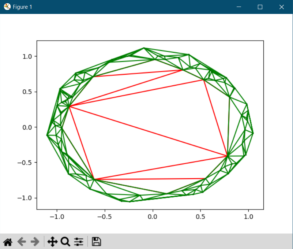Click the 'Figure 1' window title
This screenshot has height=249, width=293.
[22, 7]
